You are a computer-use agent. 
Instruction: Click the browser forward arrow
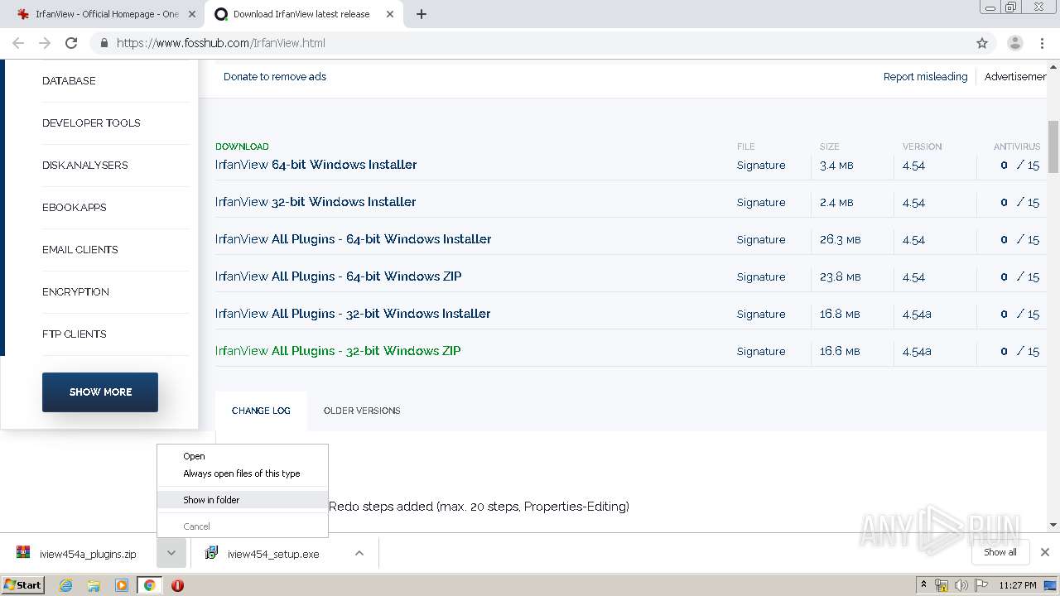point(45,43)
